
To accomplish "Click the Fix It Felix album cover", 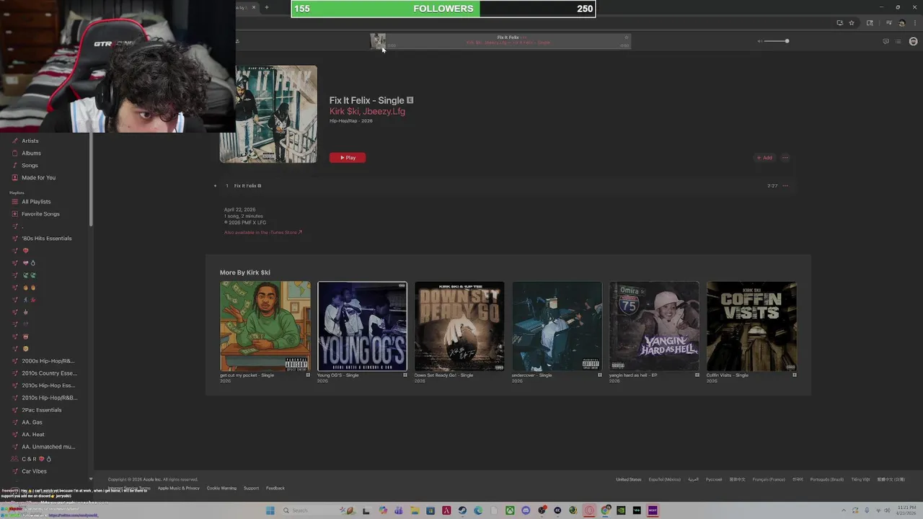I will 268,114.
